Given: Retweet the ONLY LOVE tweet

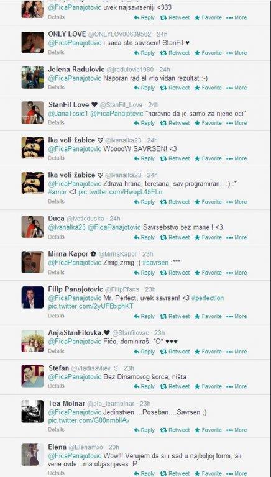Looking at the screenshot, I should point(175,53).
